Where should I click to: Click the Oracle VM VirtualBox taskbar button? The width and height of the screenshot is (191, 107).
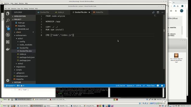23,106
